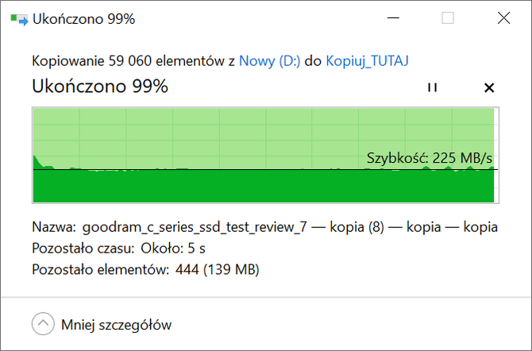Click the Pozostało czasu: Około 5 s line
532x351 pixels.
(x=118, y=248)
